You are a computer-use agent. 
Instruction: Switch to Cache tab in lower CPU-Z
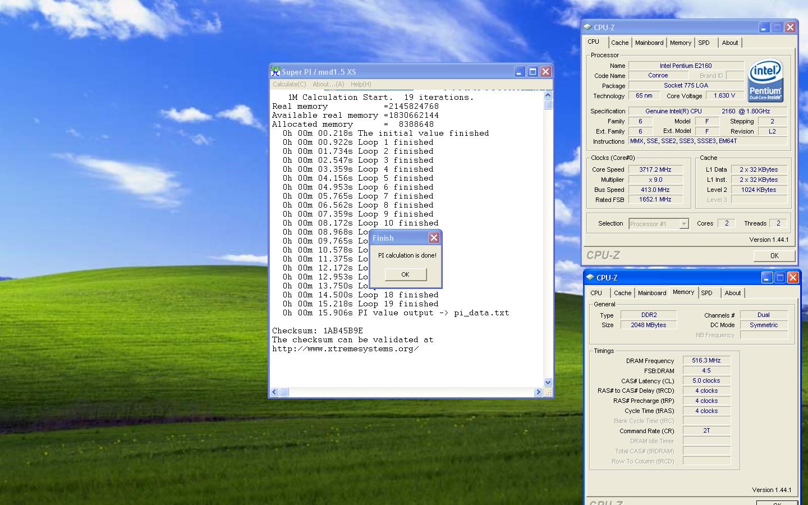coord(623,293)
